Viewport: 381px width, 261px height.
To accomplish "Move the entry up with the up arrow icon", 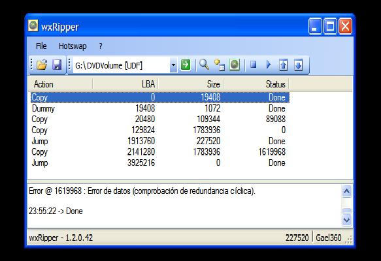I will pyautogui.click(x=284, y=65).
